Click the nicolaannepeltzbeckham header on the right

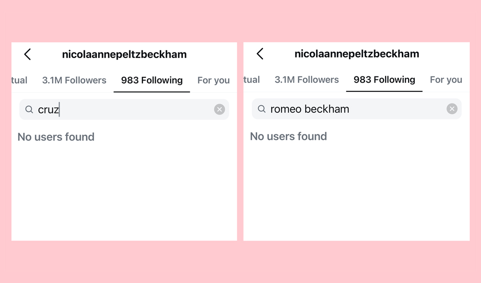pyautogui.click(x=357, y=53)
